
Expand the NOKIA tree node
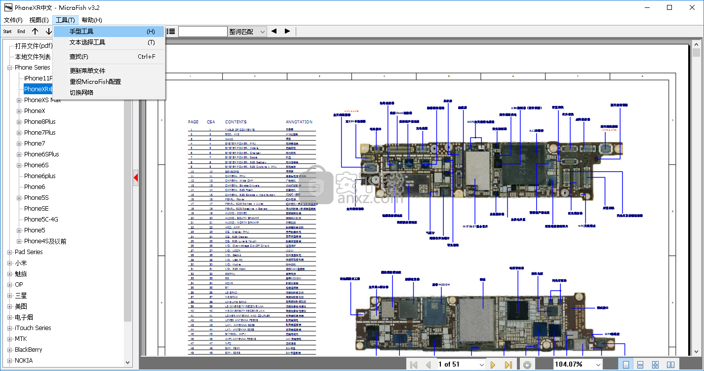(10, 361)
